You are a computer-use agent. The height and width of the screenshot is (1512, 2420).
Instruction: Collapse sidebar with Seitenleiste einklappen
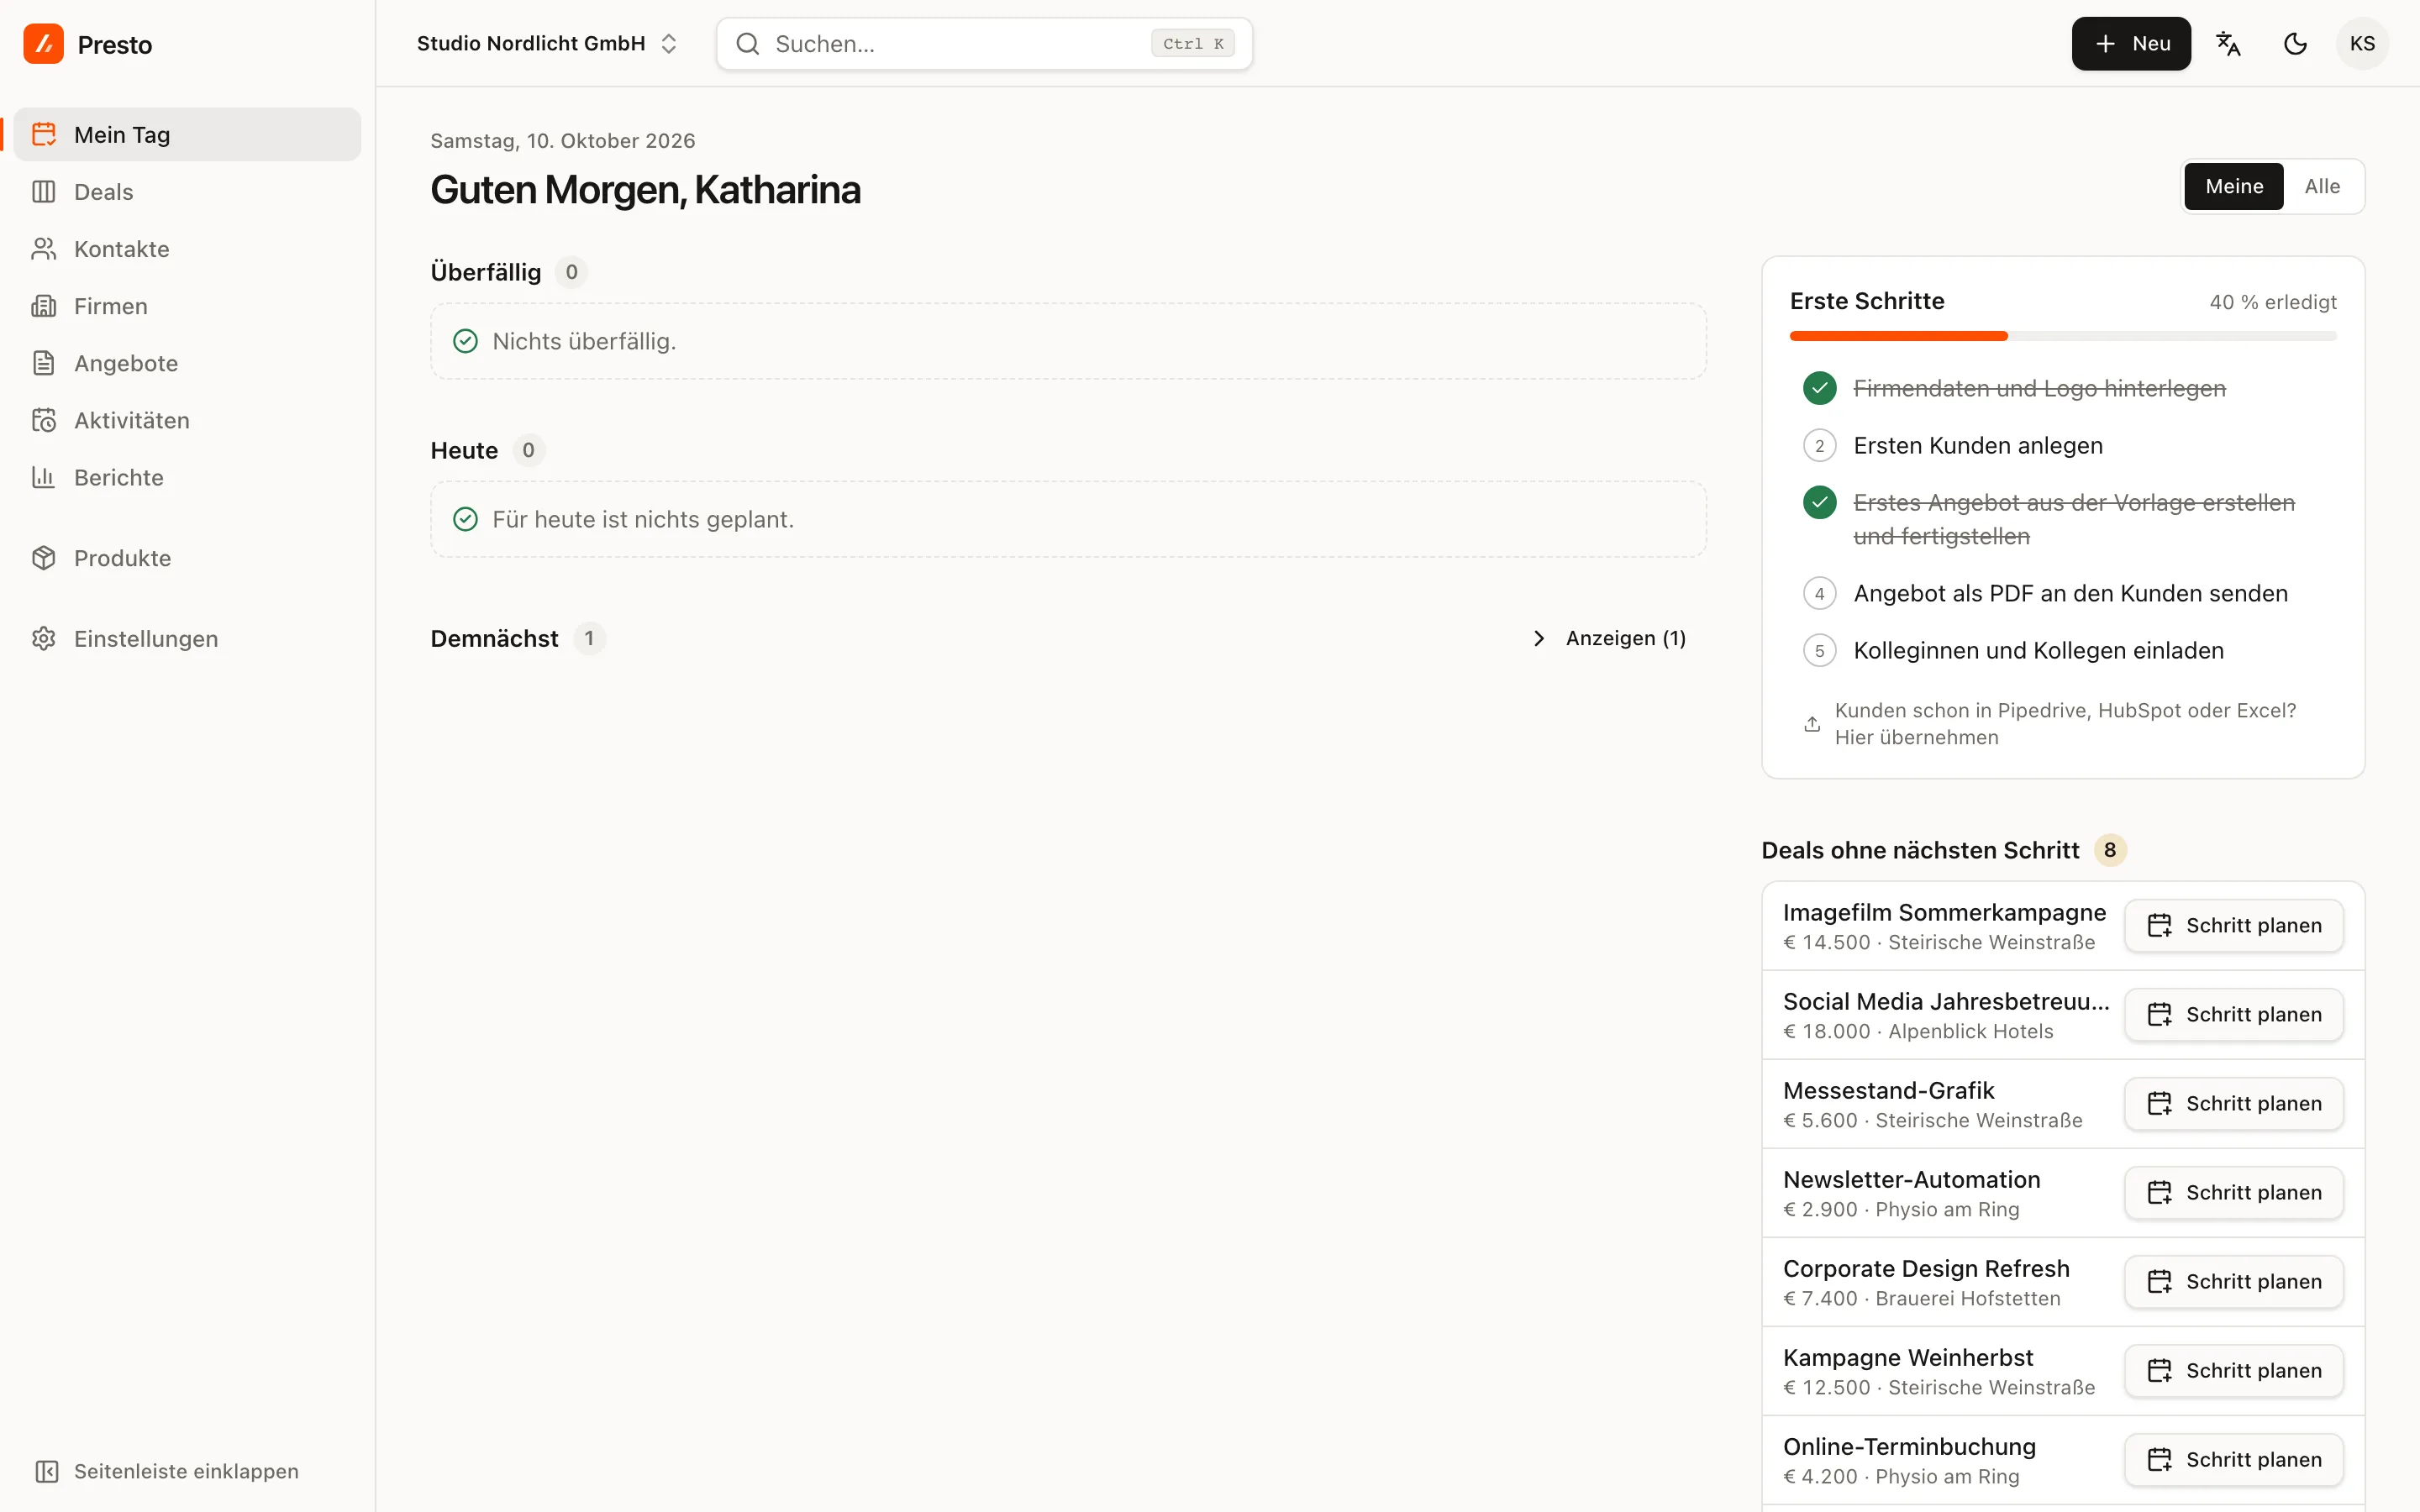[x=167, y=1471]
